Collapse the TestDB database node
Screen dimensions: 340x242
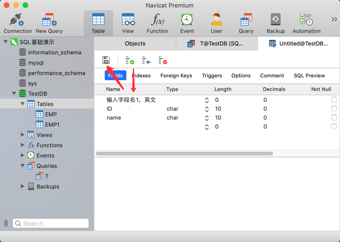[14, 94]
